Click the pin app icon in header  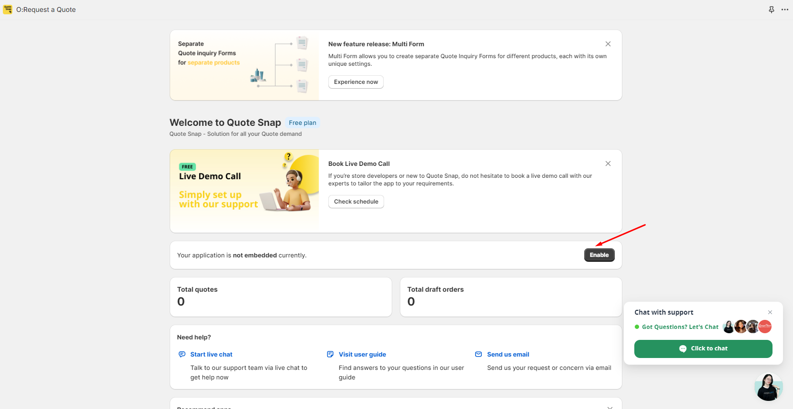772,10
